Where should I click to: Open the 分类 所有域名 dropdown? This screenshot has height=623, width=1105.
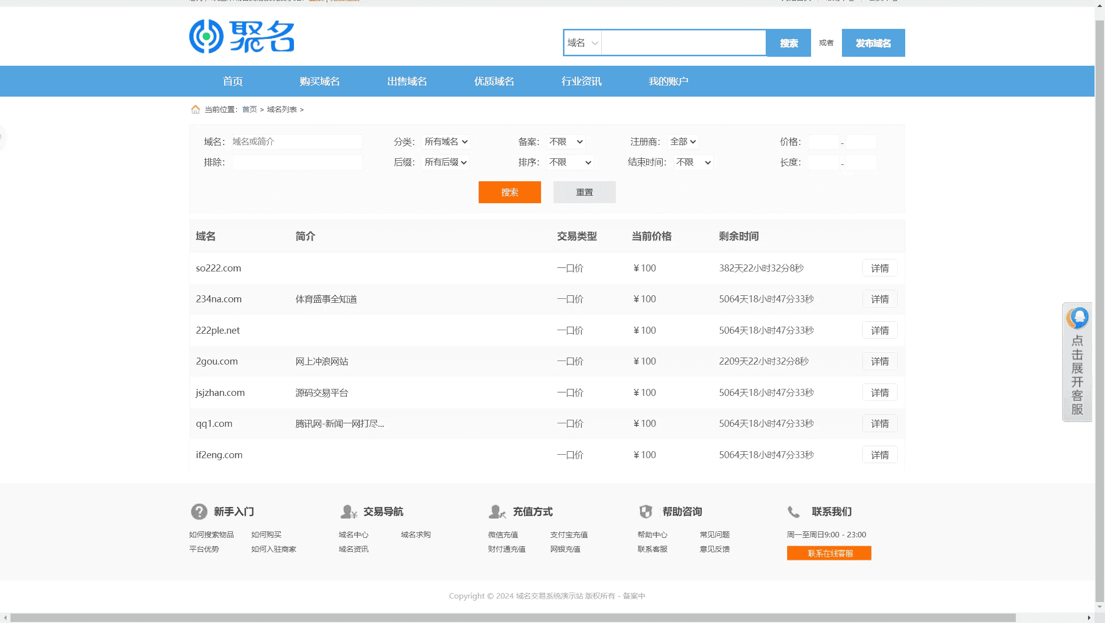pos(445,141)
